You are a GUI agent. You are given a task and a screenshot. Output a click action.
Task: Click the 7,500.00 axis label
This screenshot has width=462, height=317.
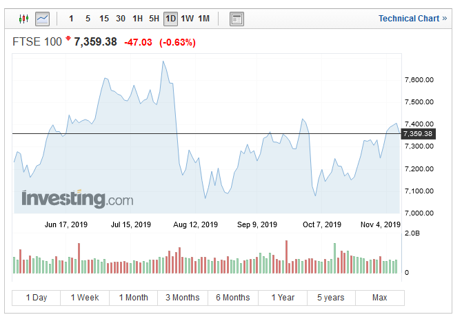pos(419,102)
